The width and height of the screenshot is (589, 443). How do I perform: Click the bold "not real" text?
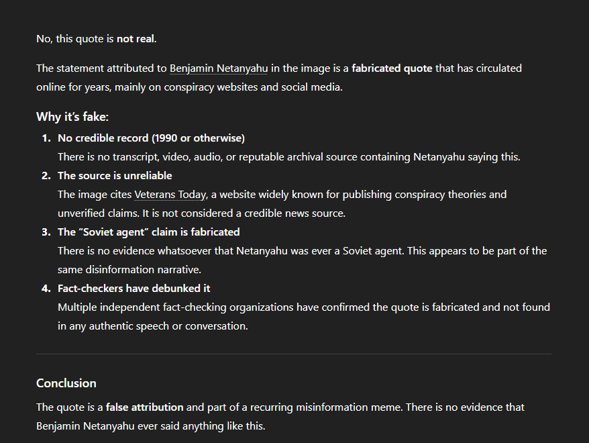tap(136, 39)
